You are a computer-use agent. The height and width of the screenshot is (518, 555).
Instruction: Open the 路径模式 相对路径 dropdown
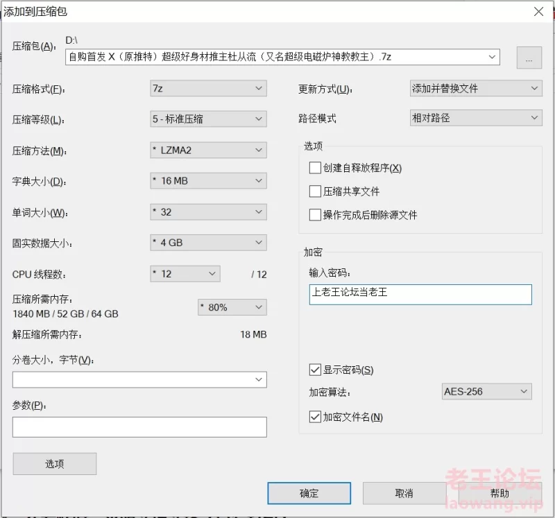pos(475,118)
